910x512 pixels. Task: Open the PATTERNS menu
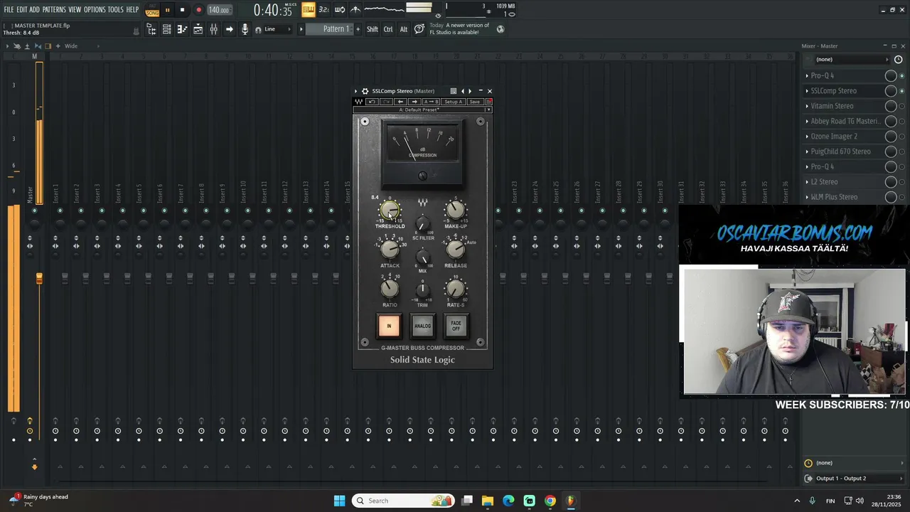(54, 10)
